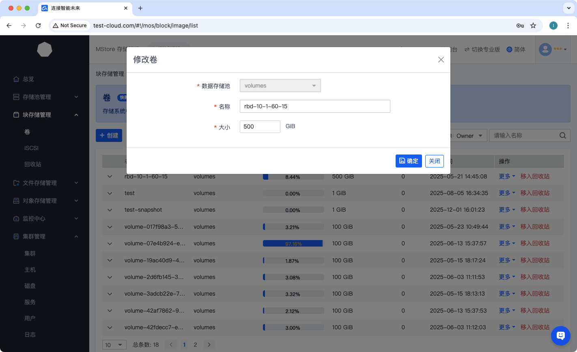
Task: Open the 数据存储池 volumes dropdown
Action: tap(280, 86)
